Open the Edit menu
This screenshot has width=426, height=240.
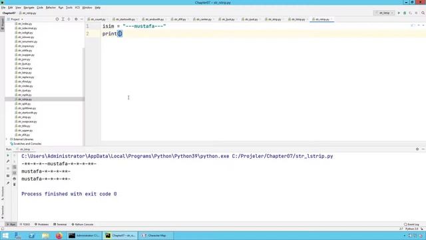(11, 7)
